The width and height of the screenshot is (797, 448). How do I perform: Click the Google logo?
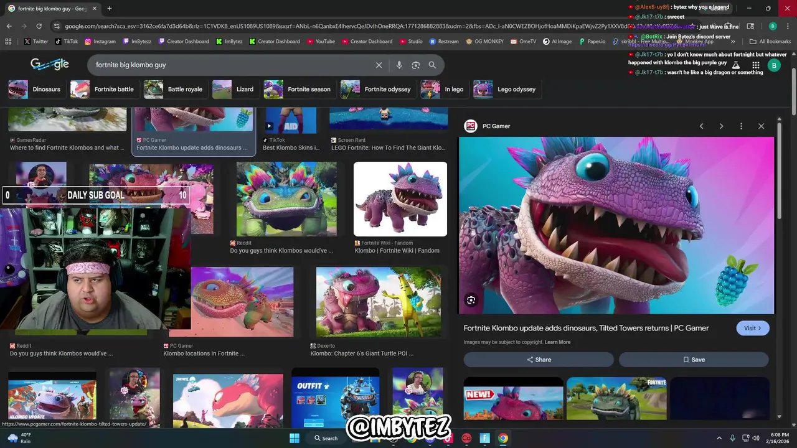(x=50, y=64)
